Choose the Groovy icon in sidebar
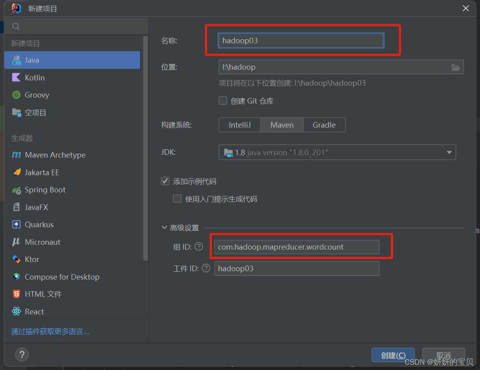This screenshot has width=480, height=370. (16, 95)
